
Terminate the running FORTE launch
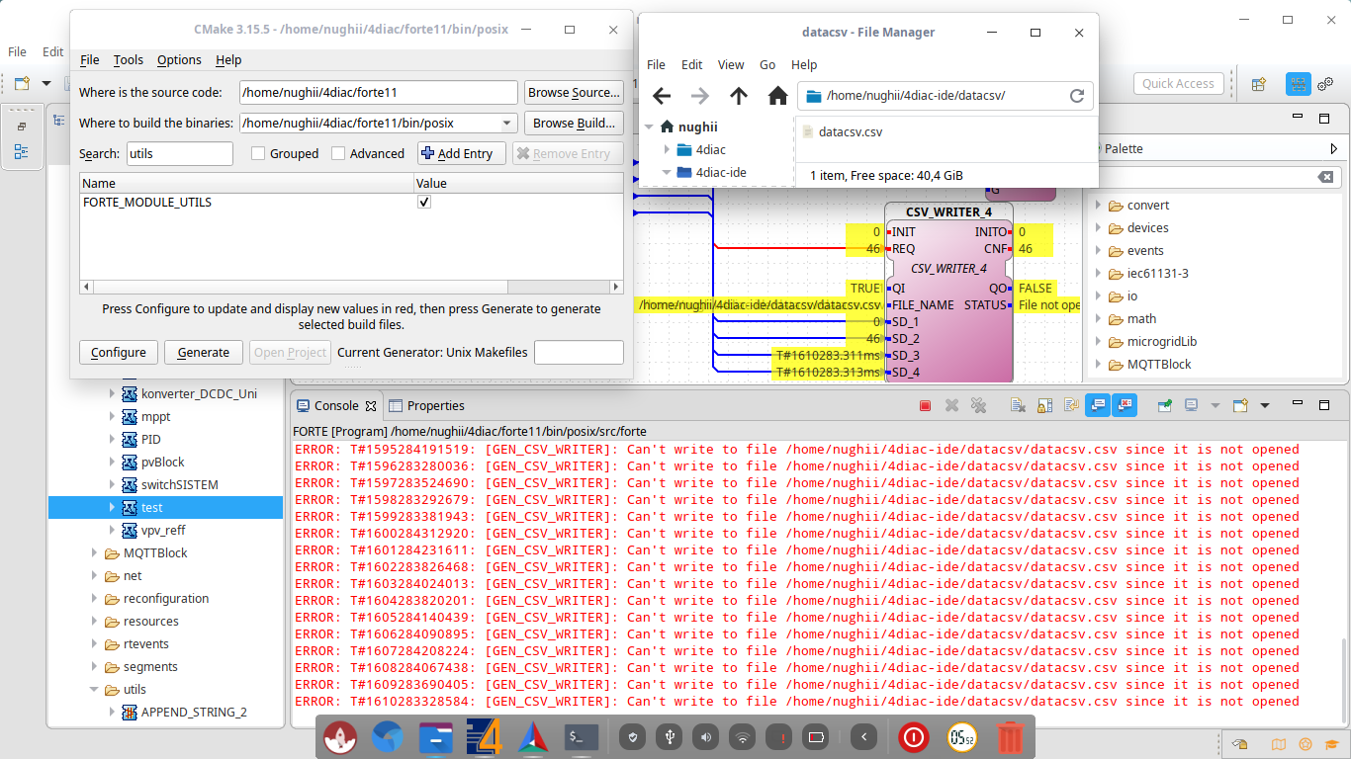coord(926,405)
